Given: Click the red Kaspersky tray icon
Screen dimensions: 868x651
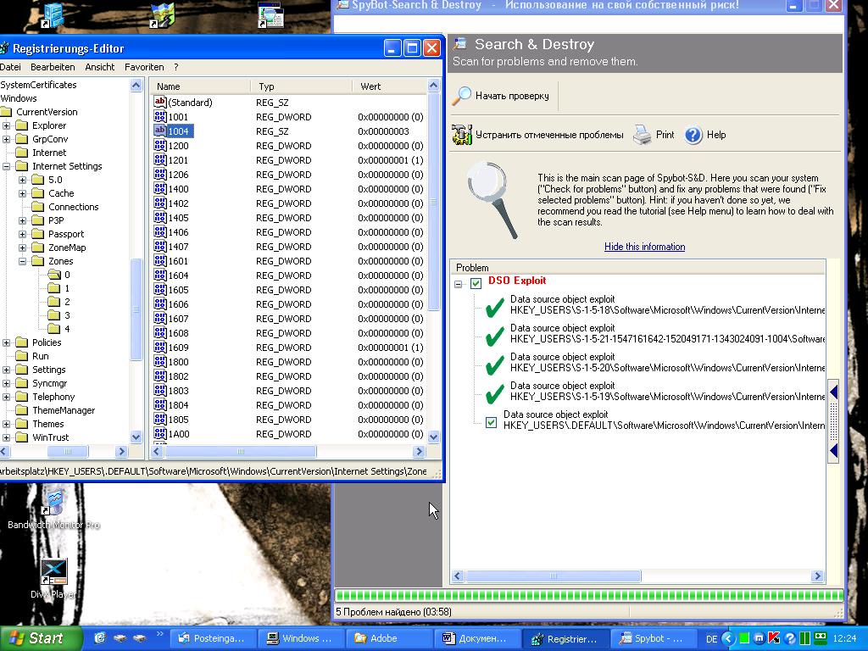Looking at the screenshot, I should pyautogui.click(x=774, y=638).
